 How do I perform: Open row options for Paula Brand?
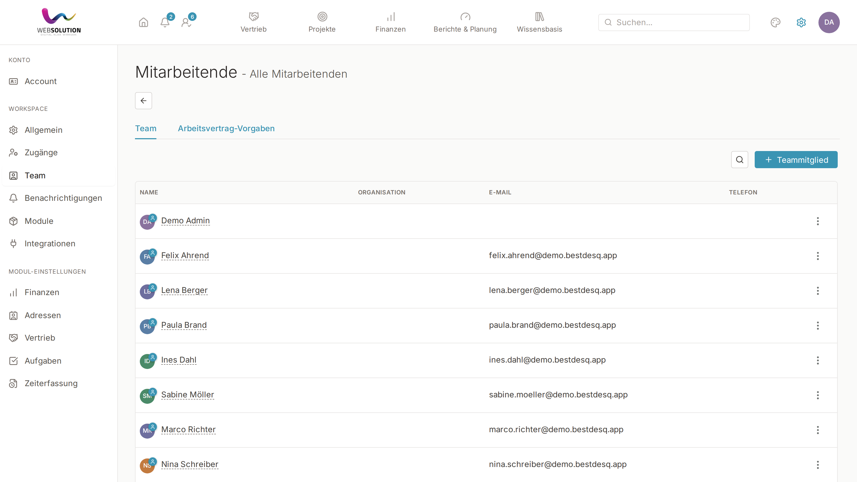pos(818,326)
